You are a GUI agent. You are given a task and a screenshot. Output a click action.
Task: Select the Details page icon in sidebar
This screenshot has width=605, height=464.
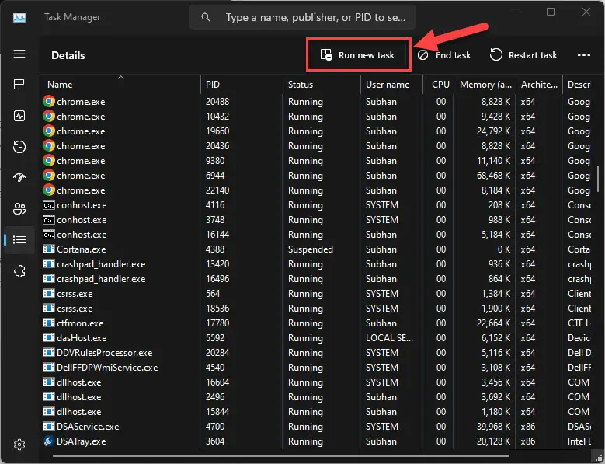(x=19, y=239)
